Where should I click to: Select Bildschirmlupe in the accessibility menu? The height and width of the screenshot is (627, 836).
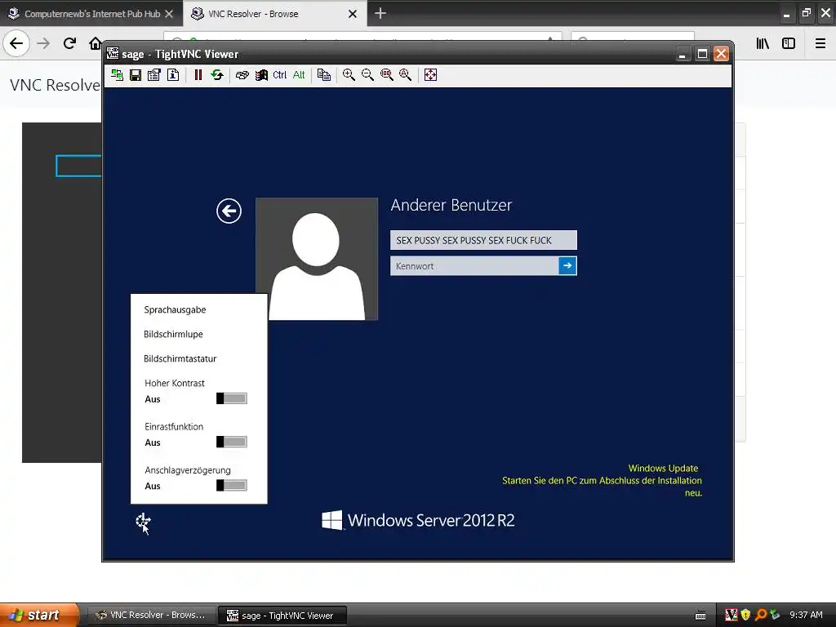173,334
